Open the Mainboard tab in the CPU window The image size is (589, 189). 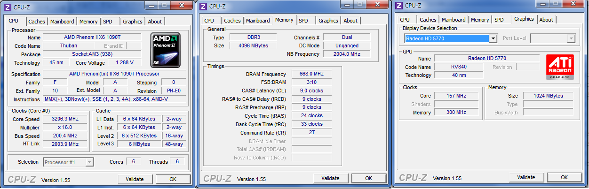pos(62,22)
